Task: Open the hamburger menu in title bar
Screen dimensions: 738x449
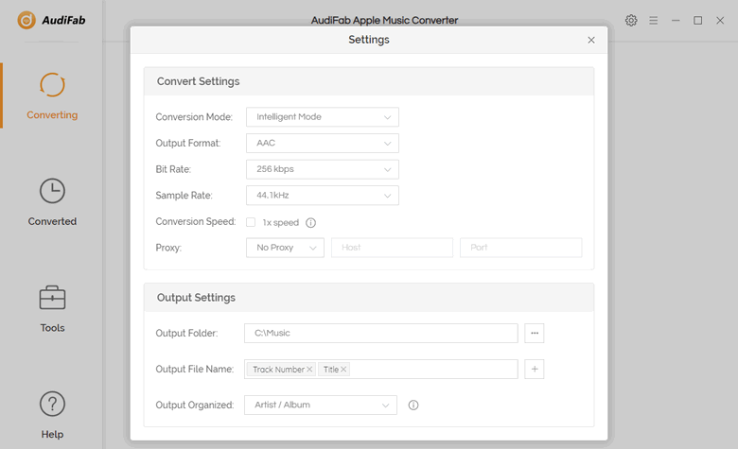Action: click(x=653, y=20)
